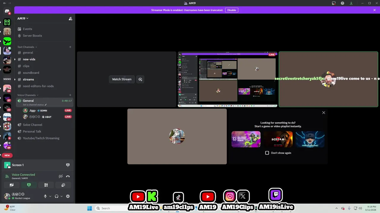Open the NS(SD) server icon
Viewport: 380px width, 213px height.
click(7, 79)
